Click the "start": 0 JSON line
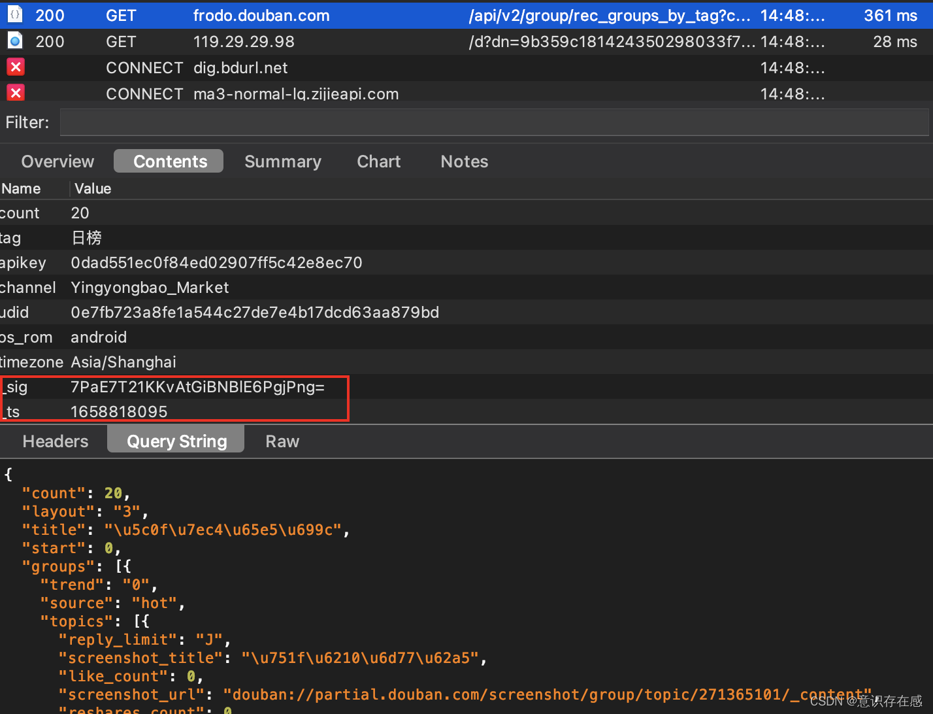Screen dimensions: 933x714 (x=71, y=548)
